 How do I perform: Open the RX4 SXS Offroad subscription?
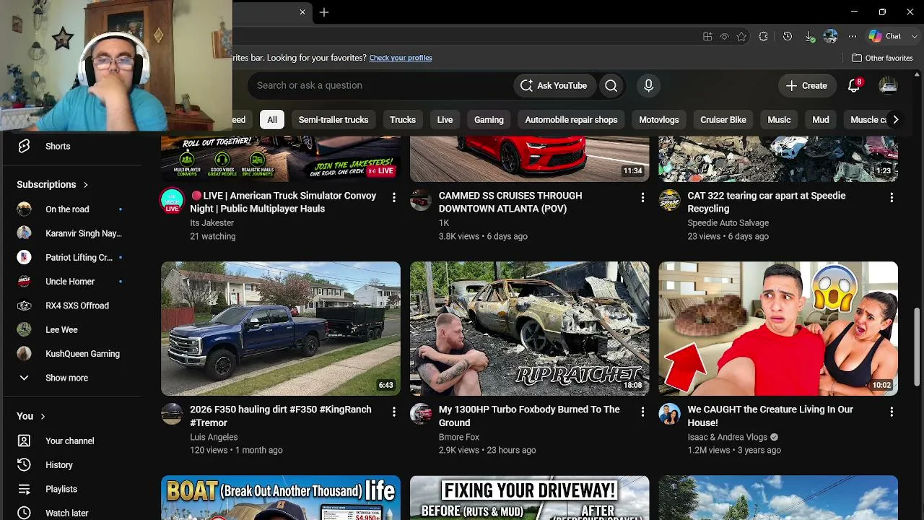coord(71,305)
